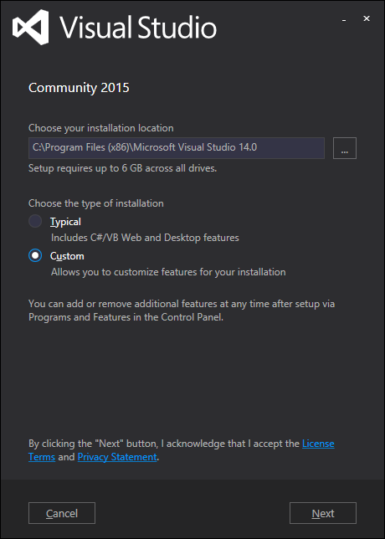The image size is (385, 539).
Task: Click 'Includes C#/VB Web and Desktop features' description
Action: click(145, 238)
